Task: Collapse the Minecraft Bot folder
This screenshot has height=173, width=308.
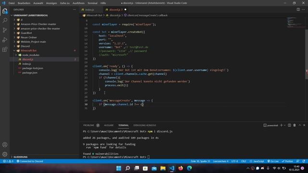Action: [28, 50]
